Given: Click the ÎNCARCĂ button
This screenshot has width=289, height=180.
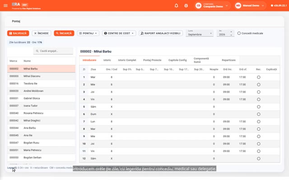Looking at the screenshot, I should (x=64, y=33).
